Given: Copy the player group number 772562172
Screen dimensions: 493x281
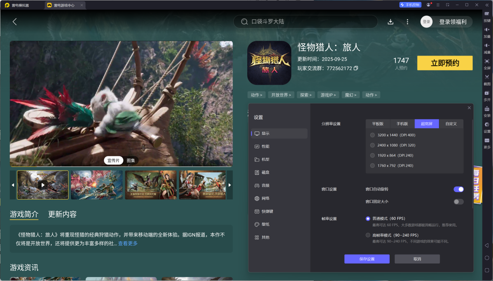Looking at the screenshot, I should coord(356,68).
